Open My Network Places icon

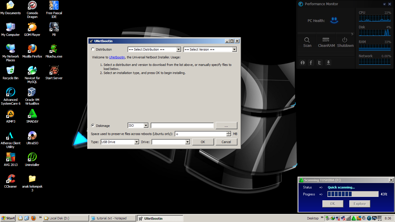[x=10, y=53]
